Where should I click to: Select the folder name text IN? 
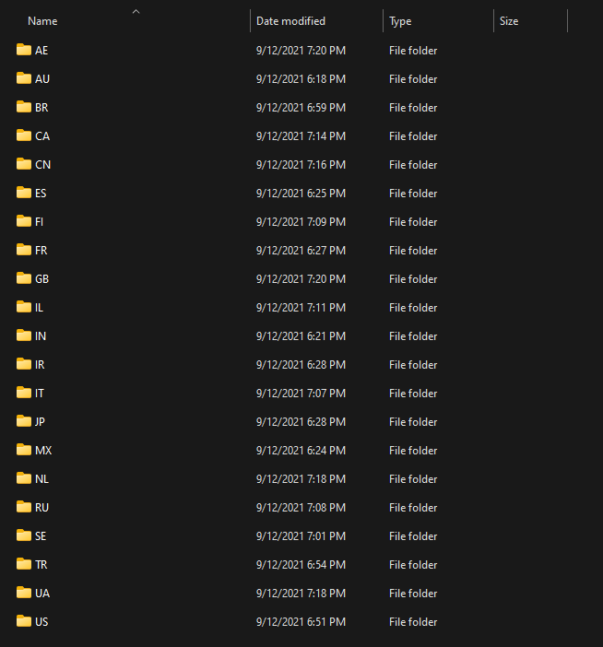tap(40, 335)
